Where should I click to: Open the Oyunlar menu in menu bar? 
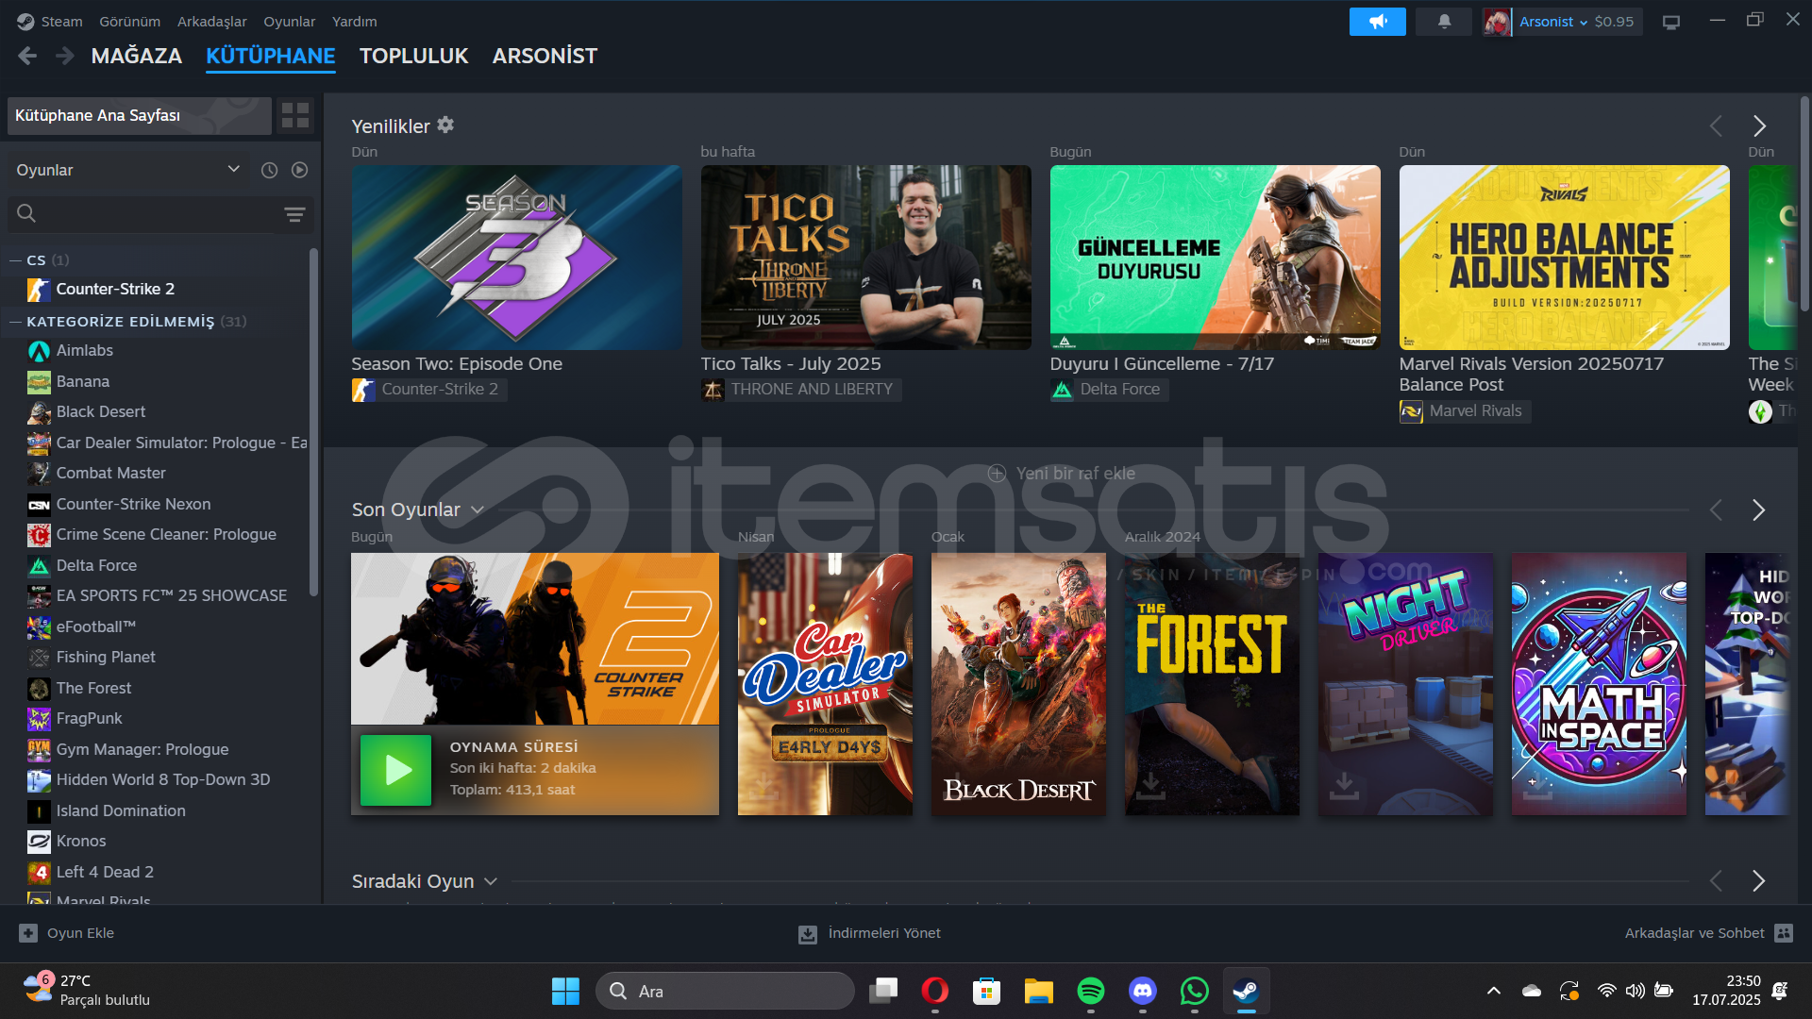point(289,21)
